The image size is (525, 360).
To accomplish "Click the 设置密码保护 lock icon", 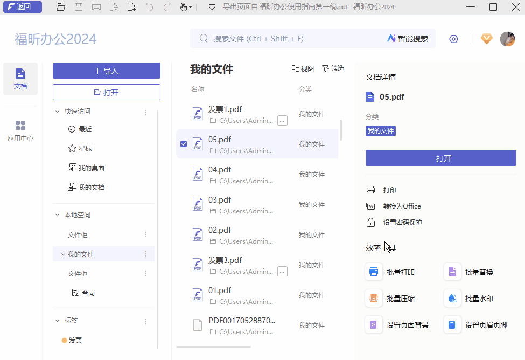I will (x=371, y=222).
